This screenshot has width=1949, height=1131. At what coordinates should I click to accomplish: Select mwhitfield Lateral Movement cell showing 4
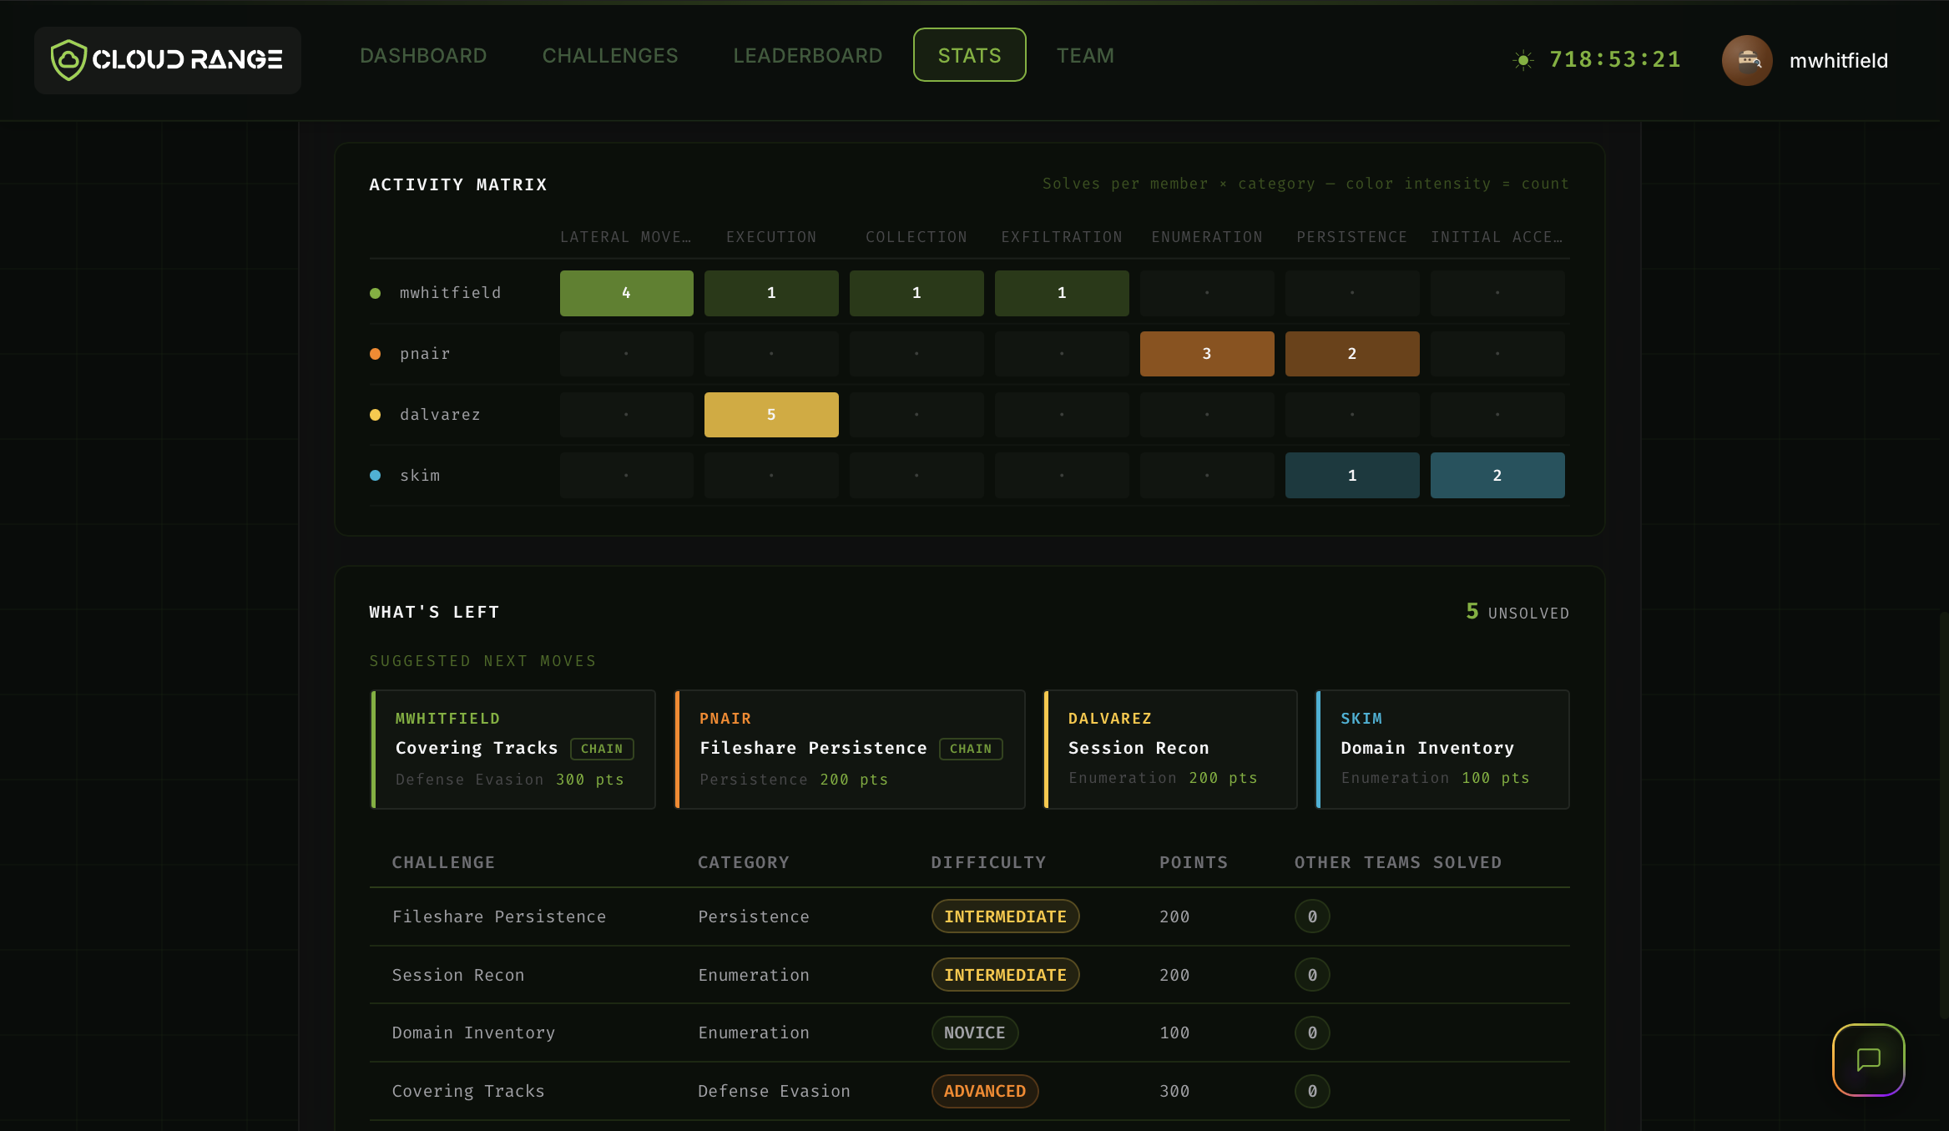click(626, 293)
